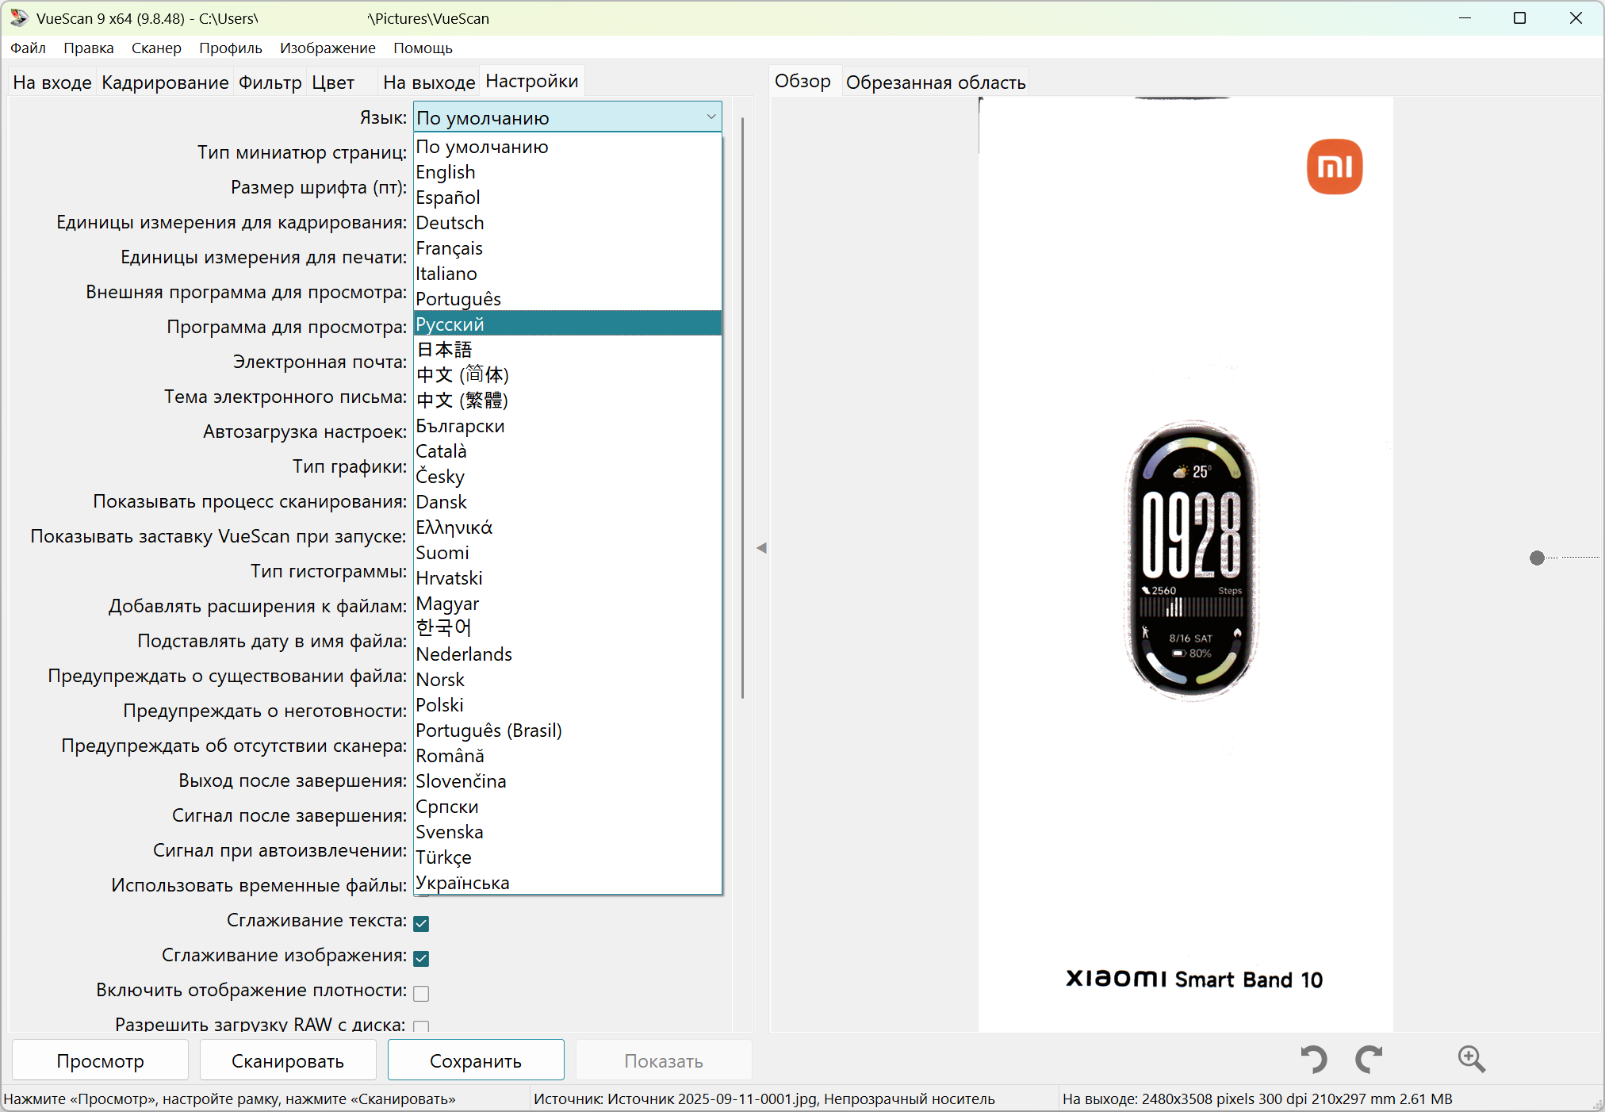Uncheck Сглаживание изображения checkbox
Screen dimensions: 1605x1112
[421, 958]
